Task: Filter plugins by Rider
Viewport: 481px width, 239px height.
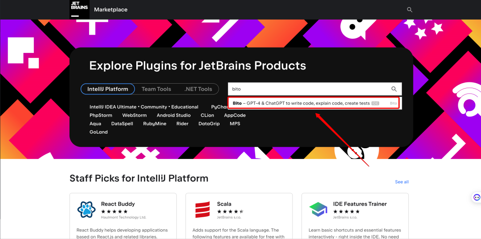Action: coord(182,124)
